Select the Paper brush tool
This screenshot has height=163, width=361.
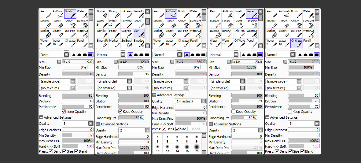pyautogui.click(x=114, y=33)
